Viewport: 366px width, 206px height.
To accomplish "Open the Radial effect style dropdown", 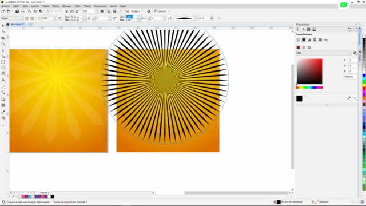I will (12, 18).
